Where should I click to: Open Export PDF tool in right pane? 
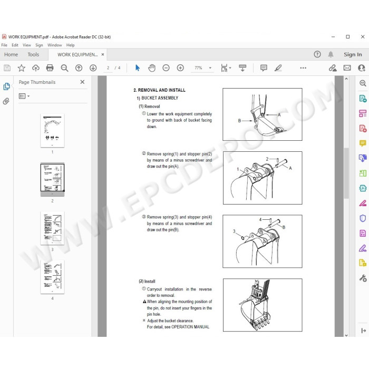(363, 98)
